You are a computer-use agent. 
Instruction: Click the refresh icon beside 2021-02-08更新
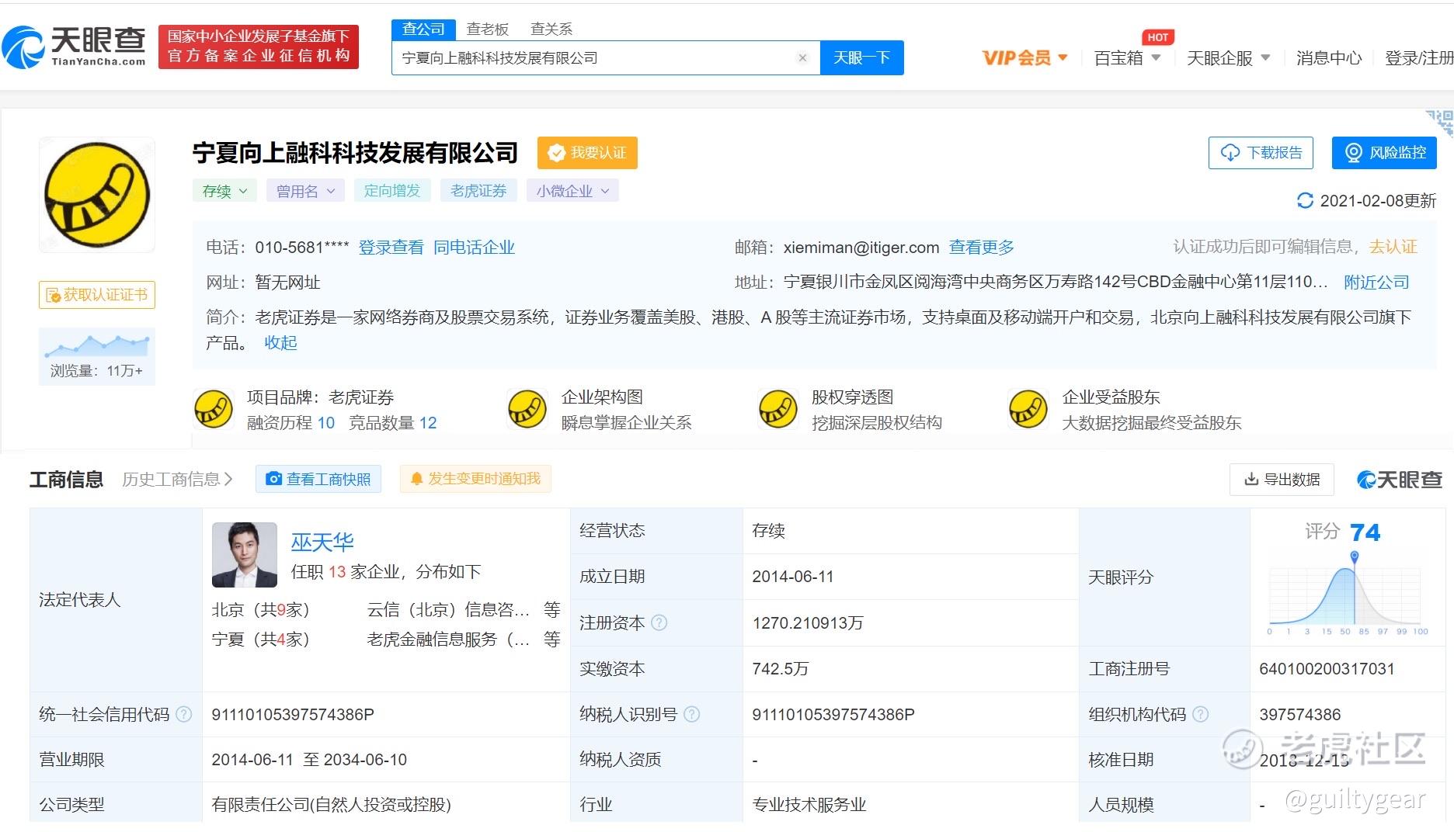(x=1305, y=201)
